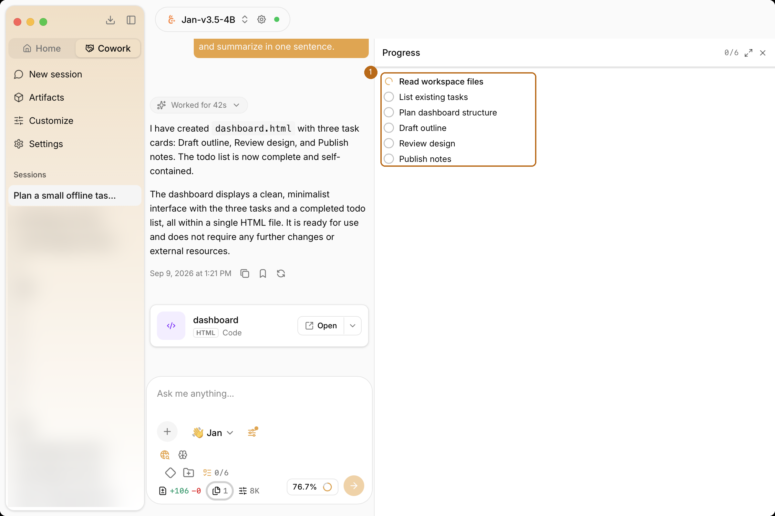The image size is (775, 516).
Task: Open the Jan assistant dropdown
Action: tap(213, 432)
